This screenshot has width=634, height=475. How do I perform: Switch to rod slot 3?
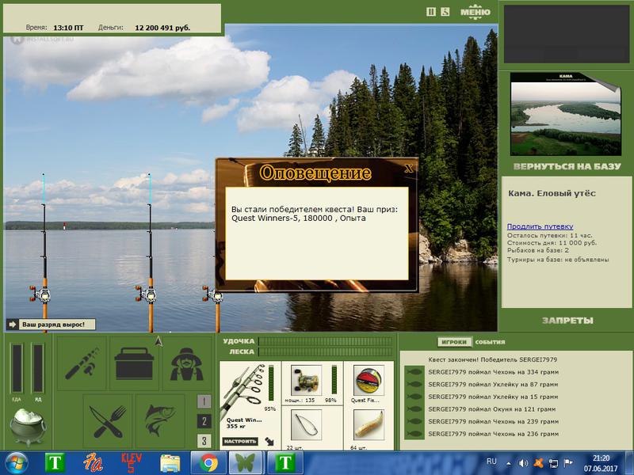204,441
